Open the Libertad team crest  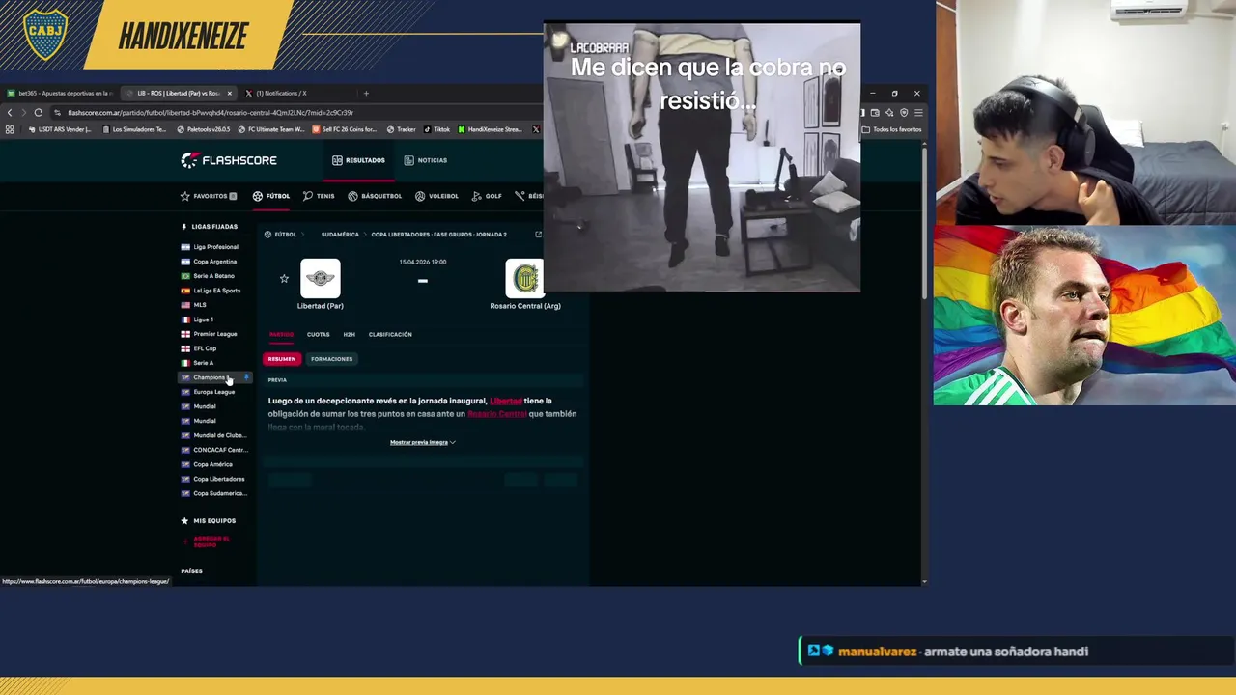(320, 278)
